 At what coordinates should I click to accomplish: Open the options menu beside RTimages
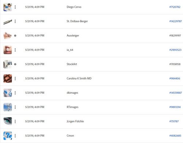pos(15,107)
